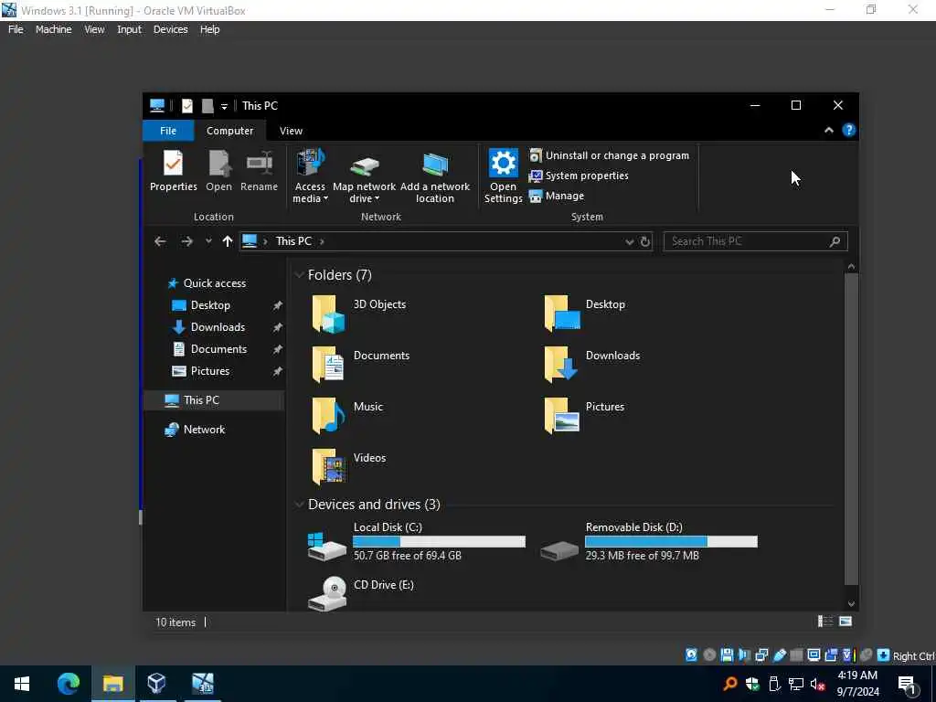Switch to the View ribbon tab
The width and height of the screenshot is (936, 702).
point(291,130)
